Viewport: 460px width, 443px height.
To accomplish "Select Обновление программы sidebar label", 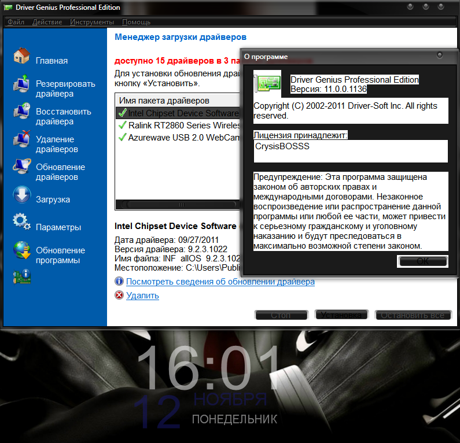I will coord(60,255).
